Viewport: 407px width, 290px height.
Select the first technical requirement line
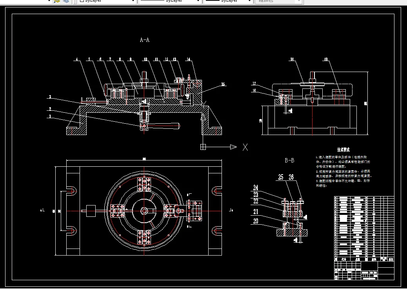[x=342, y=157]
